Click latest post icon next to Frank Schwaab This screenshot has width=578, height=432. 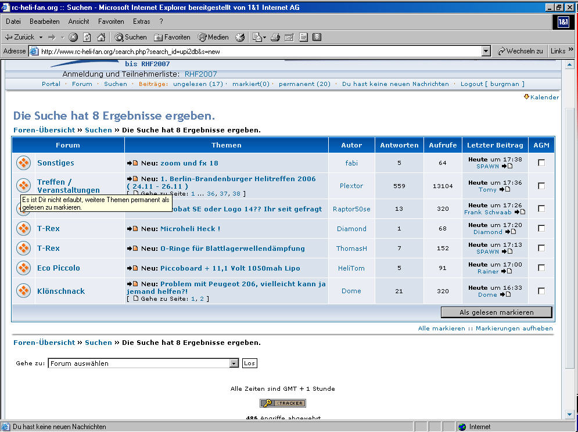[x=520, y=212]
